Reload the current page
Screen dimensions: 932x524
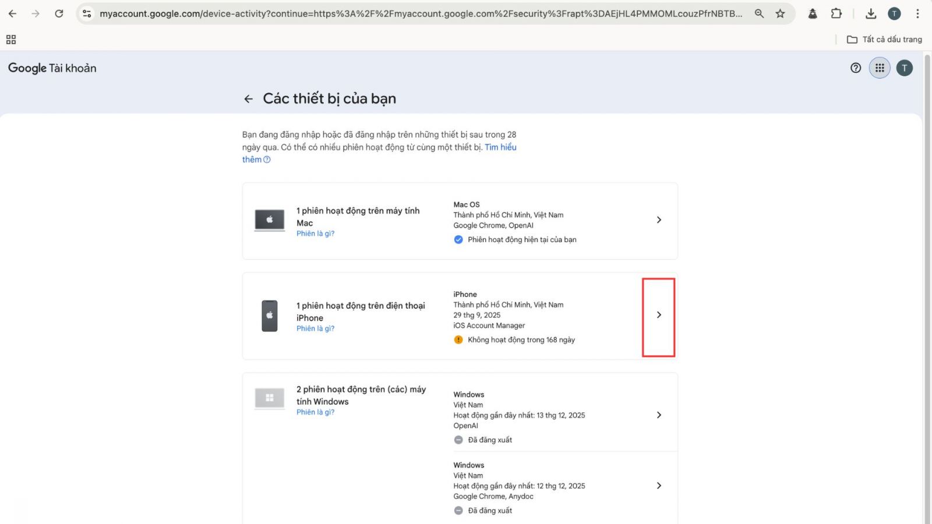[59, 13]
